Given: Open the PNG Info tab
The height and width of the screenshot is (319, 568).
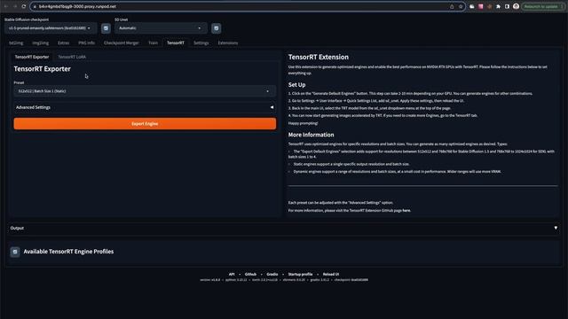Looking at the screenshot, I should click(87, 43).
